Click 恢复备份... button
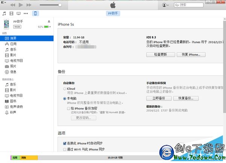Screen dimensions: 226x163 pos(186,98)
